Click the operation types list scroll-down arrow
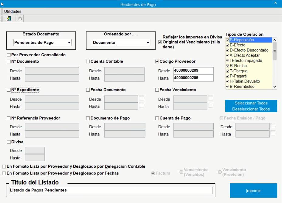This screenshot has width=282, height=203. 274,87
